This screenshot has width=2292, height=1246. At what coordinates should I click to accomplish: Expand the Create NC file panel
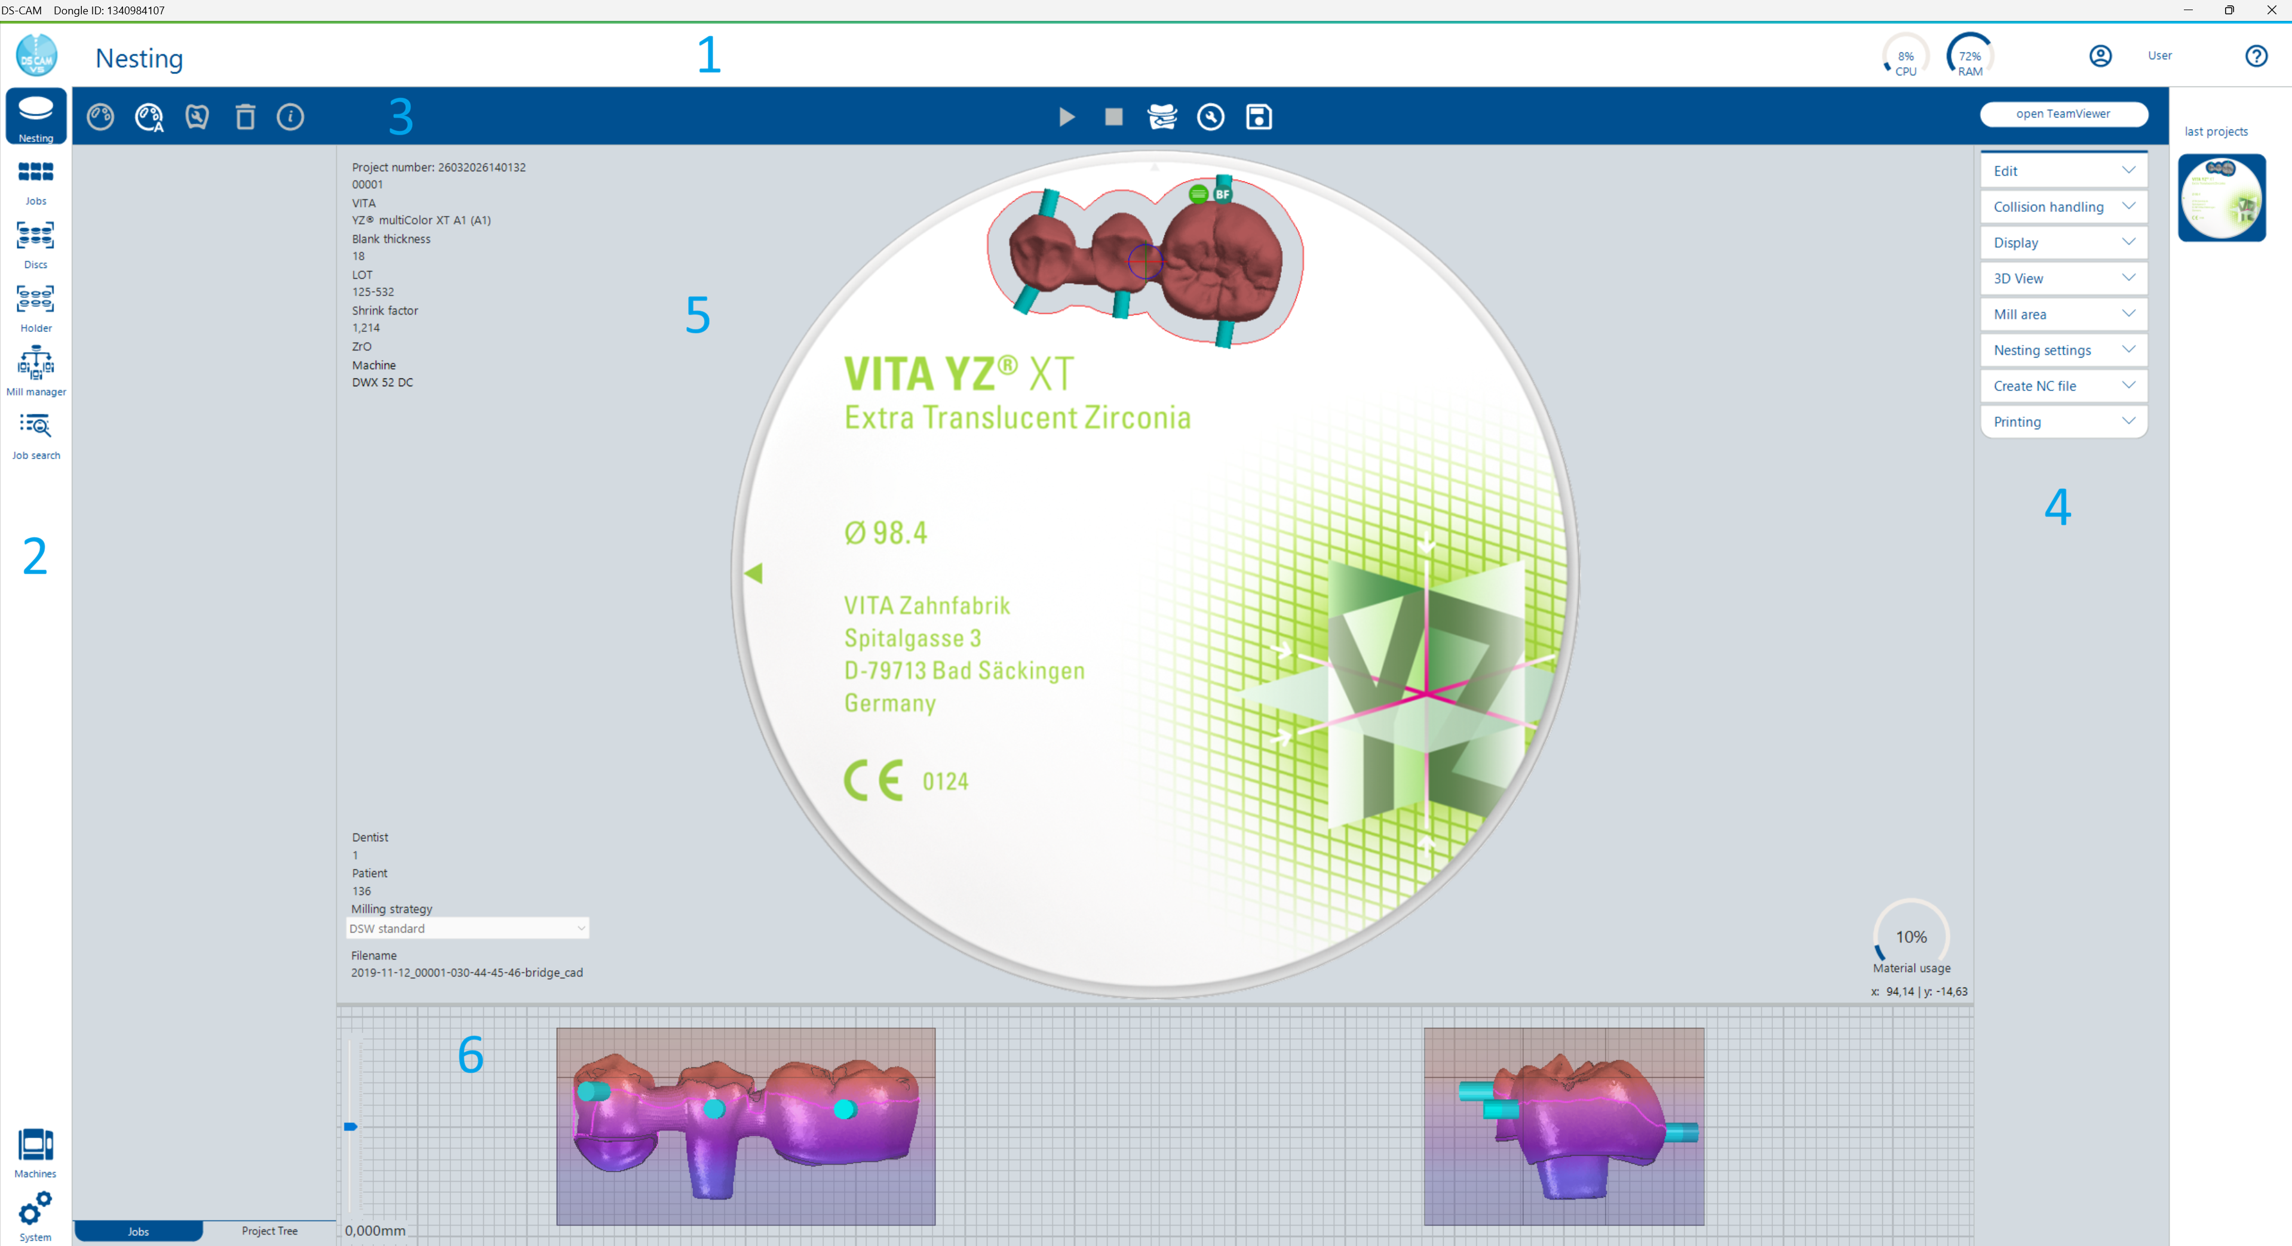tap(2063, 385)
